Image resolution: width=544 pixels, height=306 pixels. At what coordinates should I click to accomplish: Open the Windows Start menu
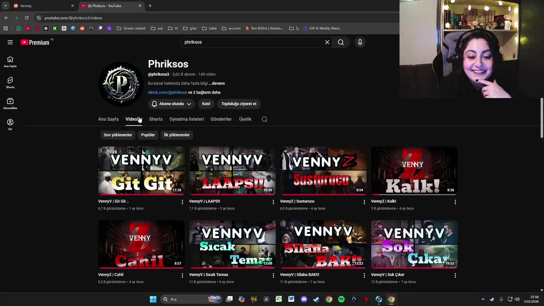pos(153,299)
